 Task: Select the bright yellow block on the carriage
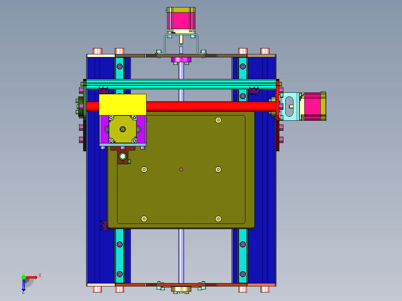click(123, 105)
